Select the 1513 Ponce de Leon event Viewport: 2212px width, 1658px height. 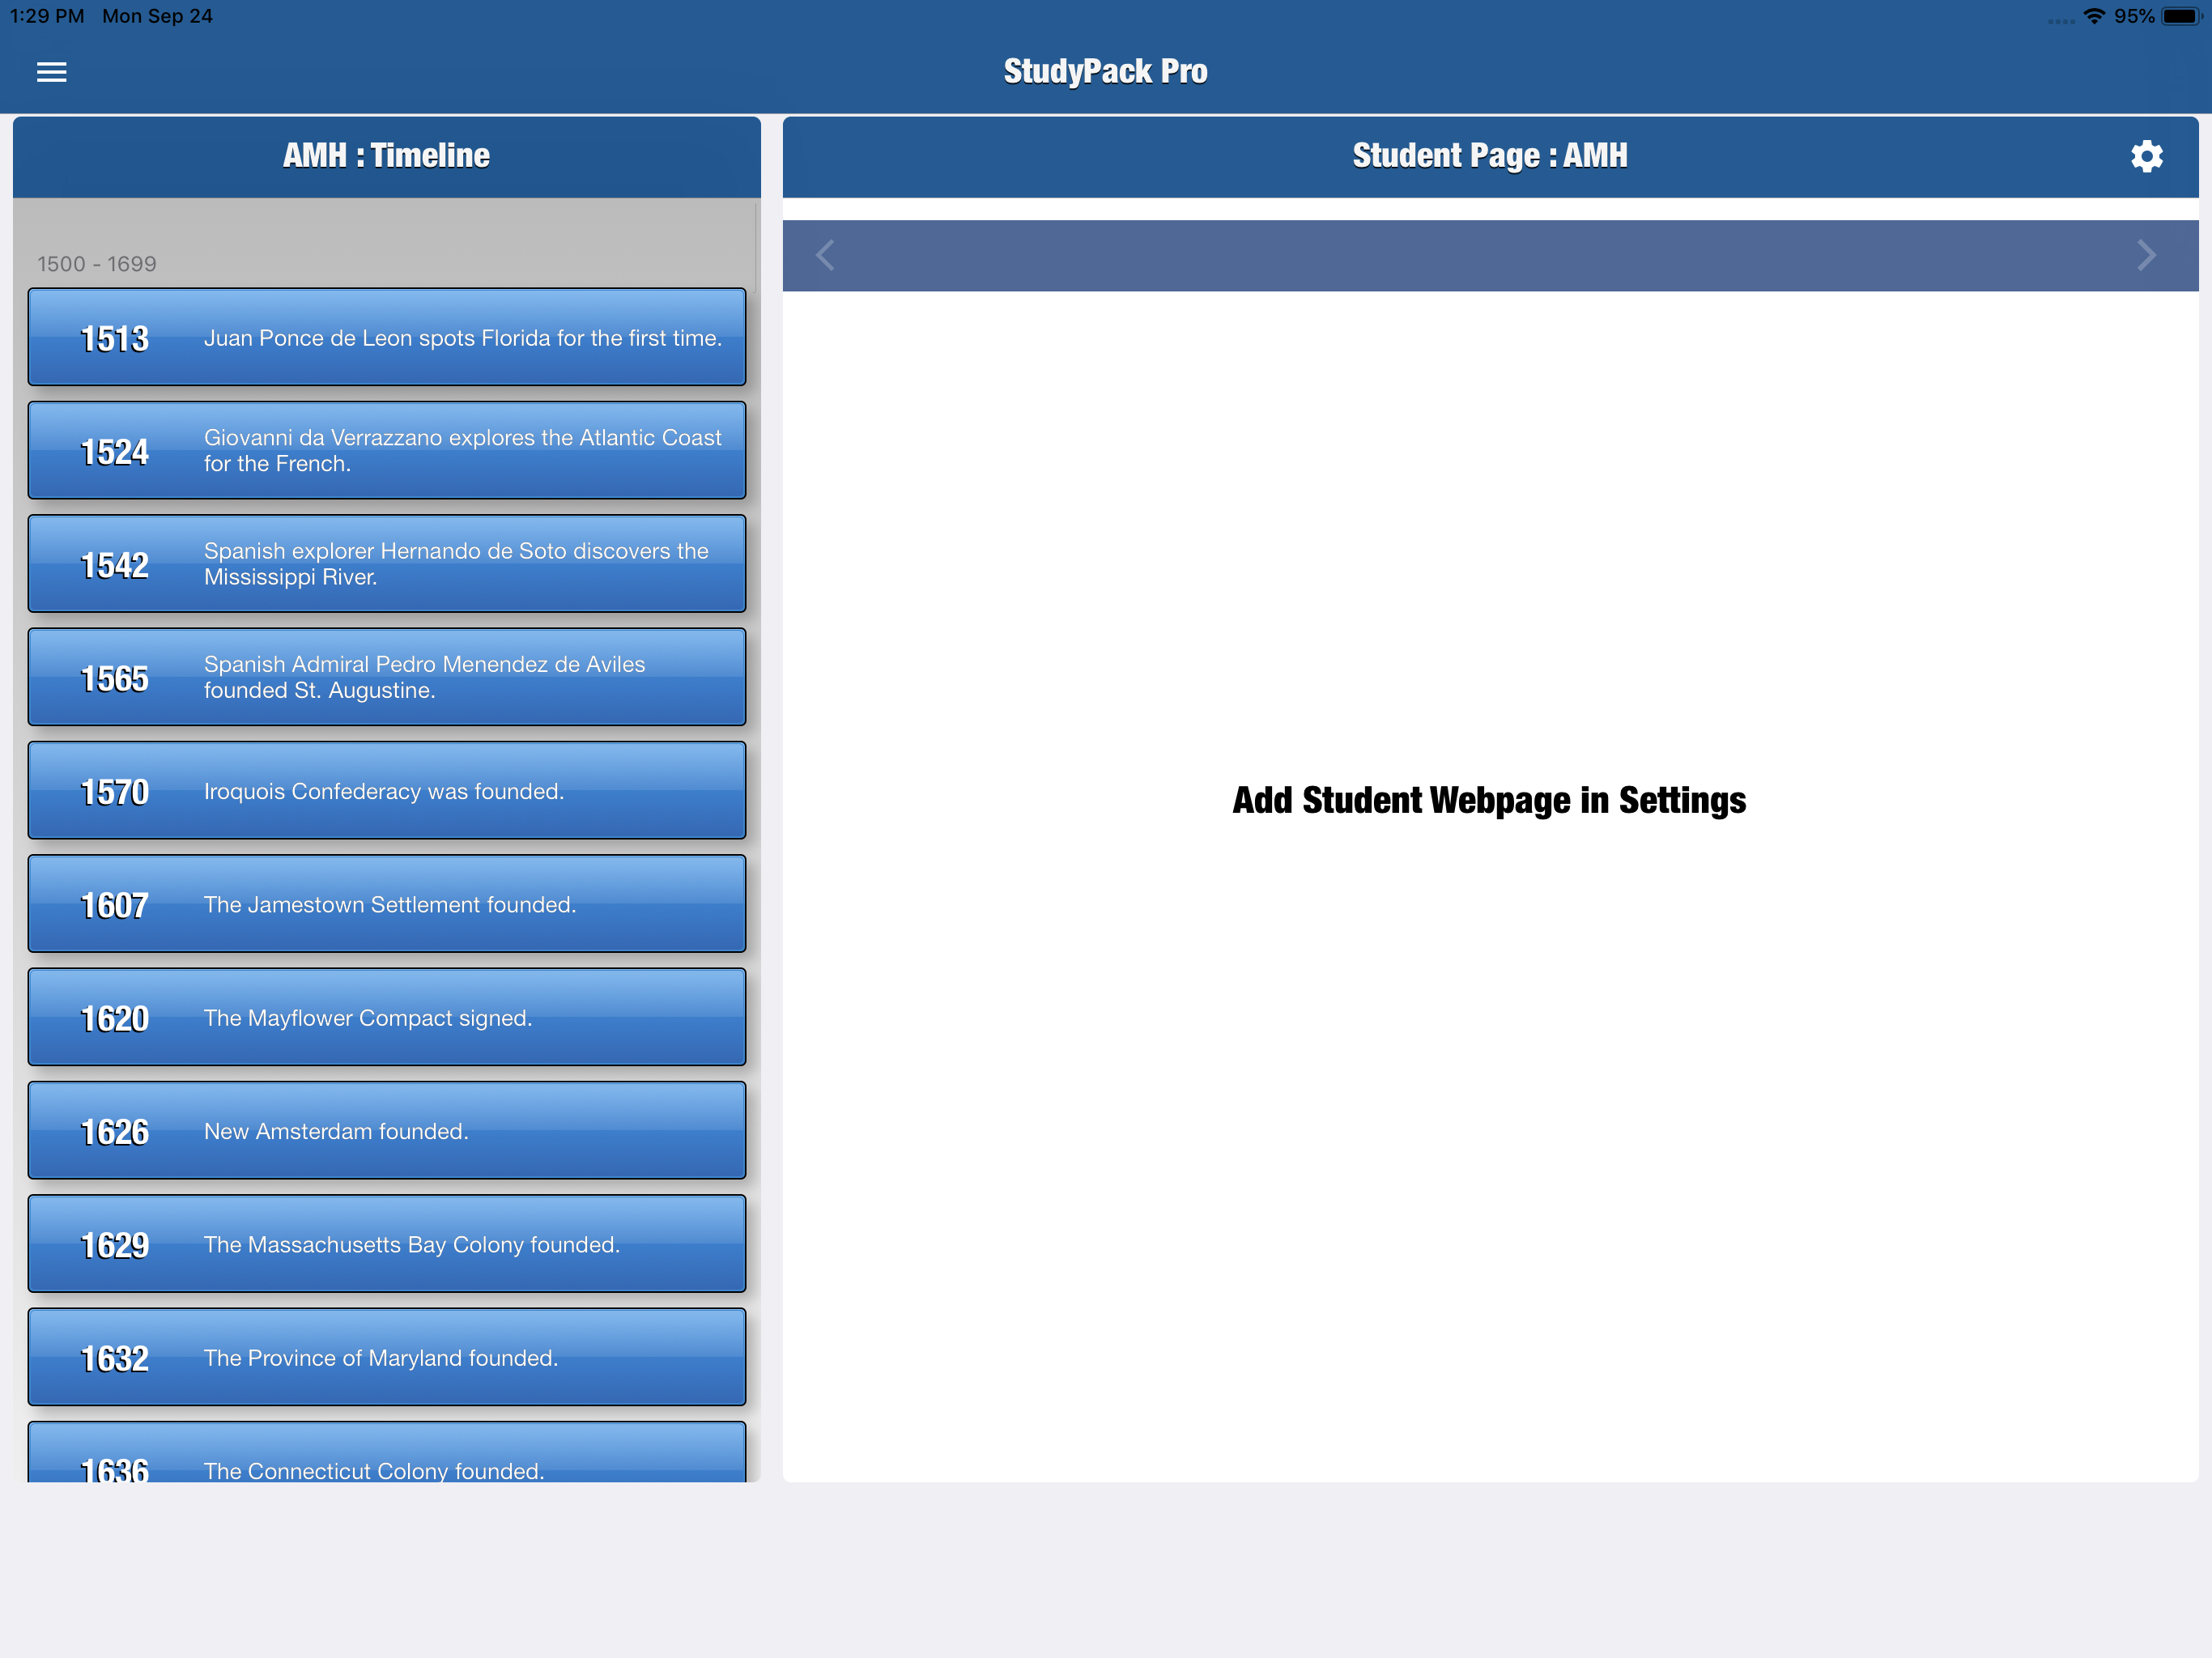387,338
